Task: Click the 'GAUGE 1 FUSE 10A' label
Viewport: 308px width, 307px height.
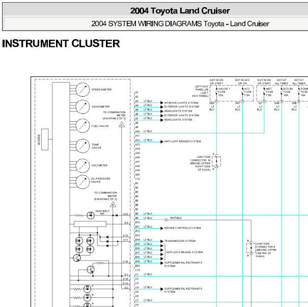Action: [224, 92]
